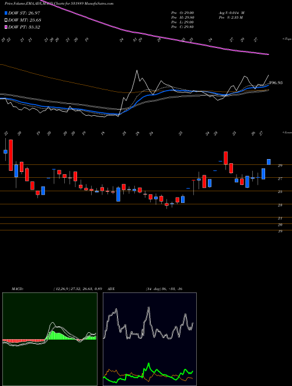Click the 'Avg V: 0.014 M' volume text
This screenshot has height=386, width=292.
coord(231,13)
